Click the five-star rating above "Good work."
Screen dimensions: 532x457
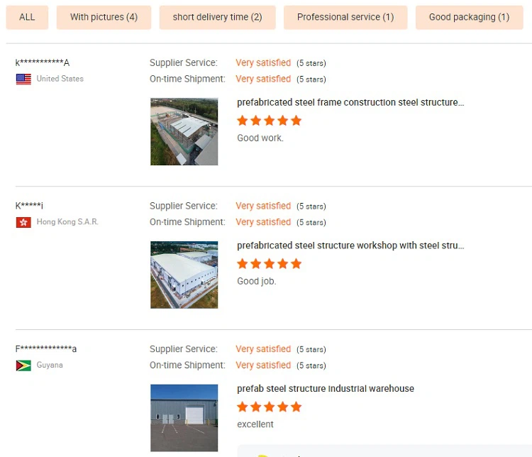tap(269, 121)
